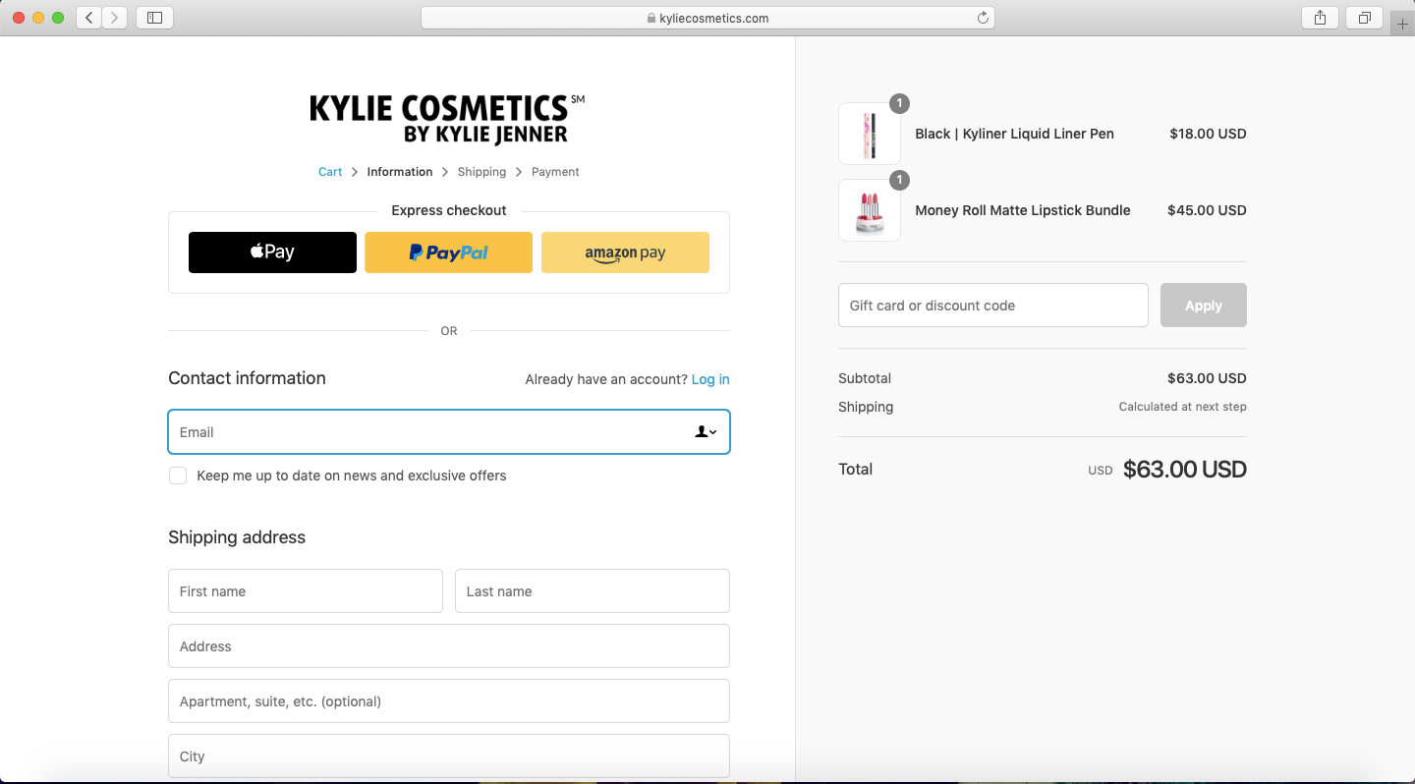
Task: Select the Information breadcrumb step
Action: click(x=400, y=172)
